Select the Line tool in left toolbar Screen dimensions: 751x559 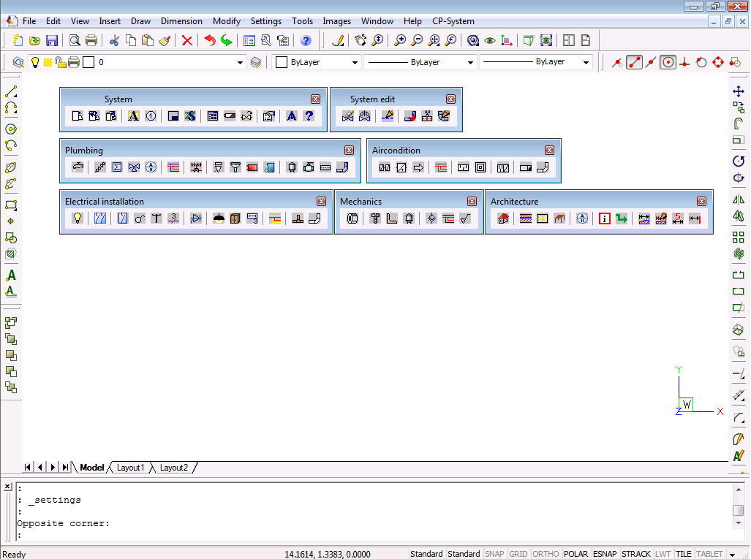coord(11,91)
